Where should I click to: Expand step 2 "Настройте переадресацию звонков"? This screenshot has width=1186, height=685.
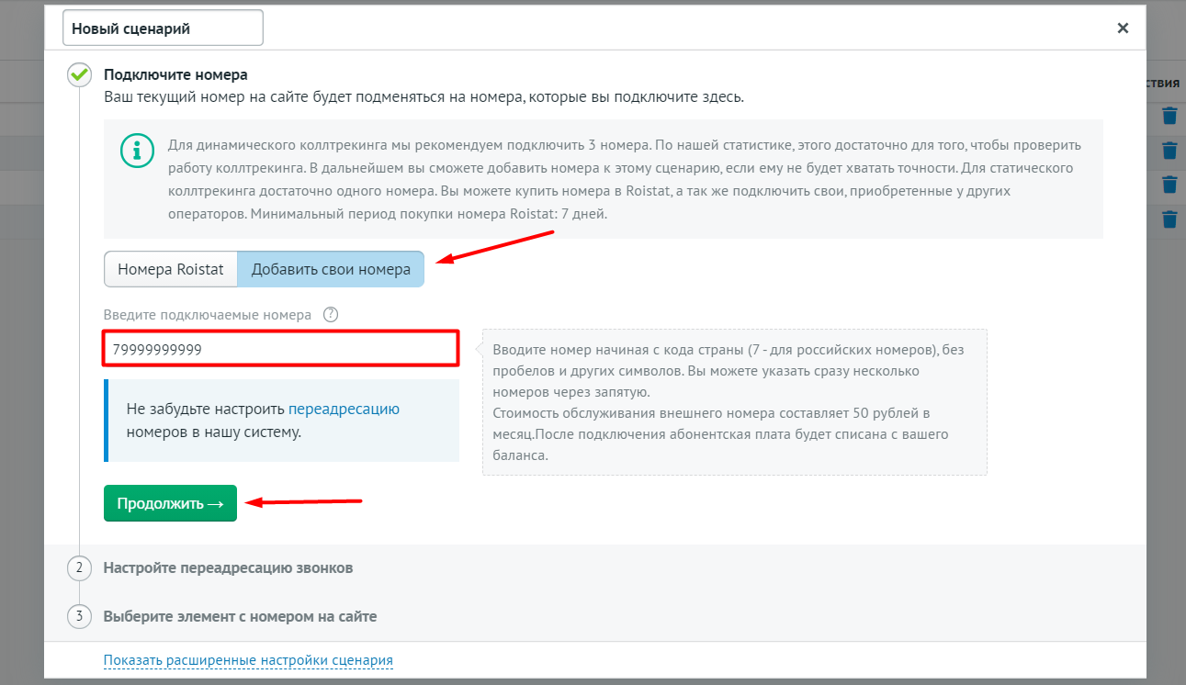coord(228,567)
